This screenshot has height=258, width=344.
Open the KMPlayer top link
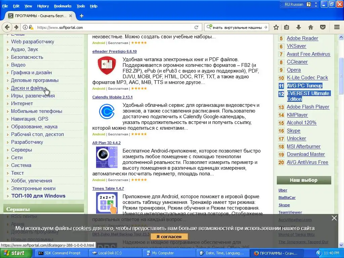pyautogui.click(x=297, y=115)
